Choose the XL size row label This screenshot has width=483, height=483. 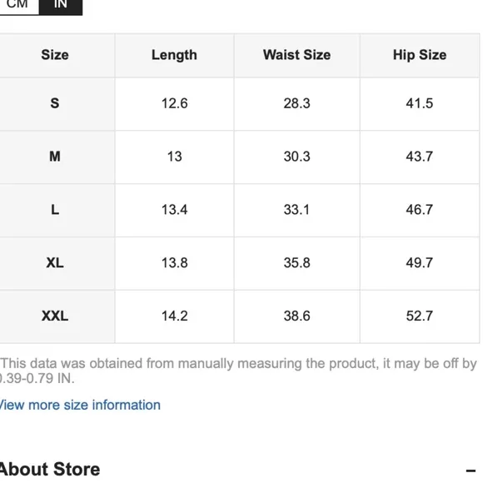(55, 263)
